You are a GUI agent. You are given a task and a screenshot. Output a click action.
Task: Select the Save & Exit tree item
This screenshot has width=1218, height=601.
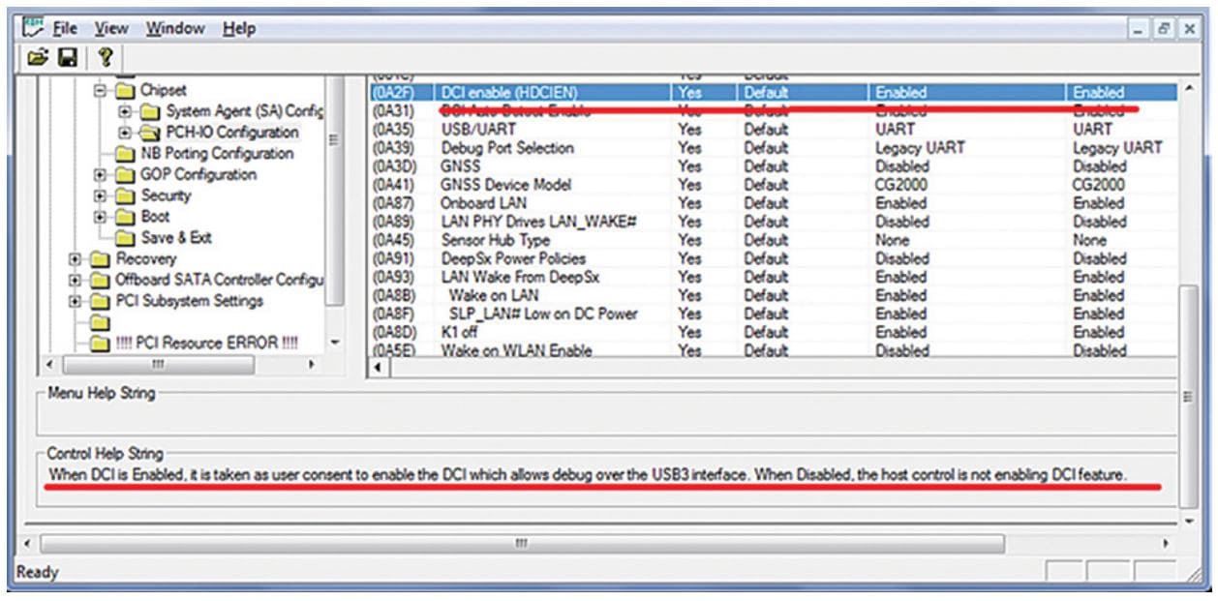coord(175,238)
